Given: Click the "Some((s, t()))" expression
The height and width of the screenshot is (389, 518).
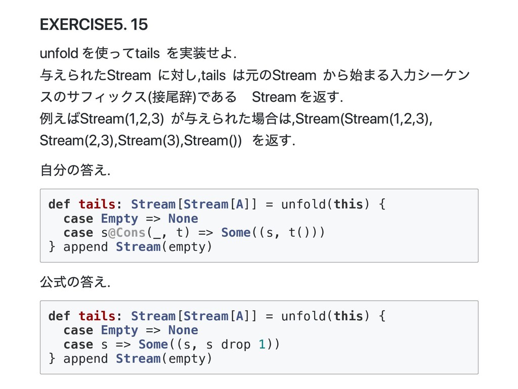Looking at the screenshot, I should point(273,233).
